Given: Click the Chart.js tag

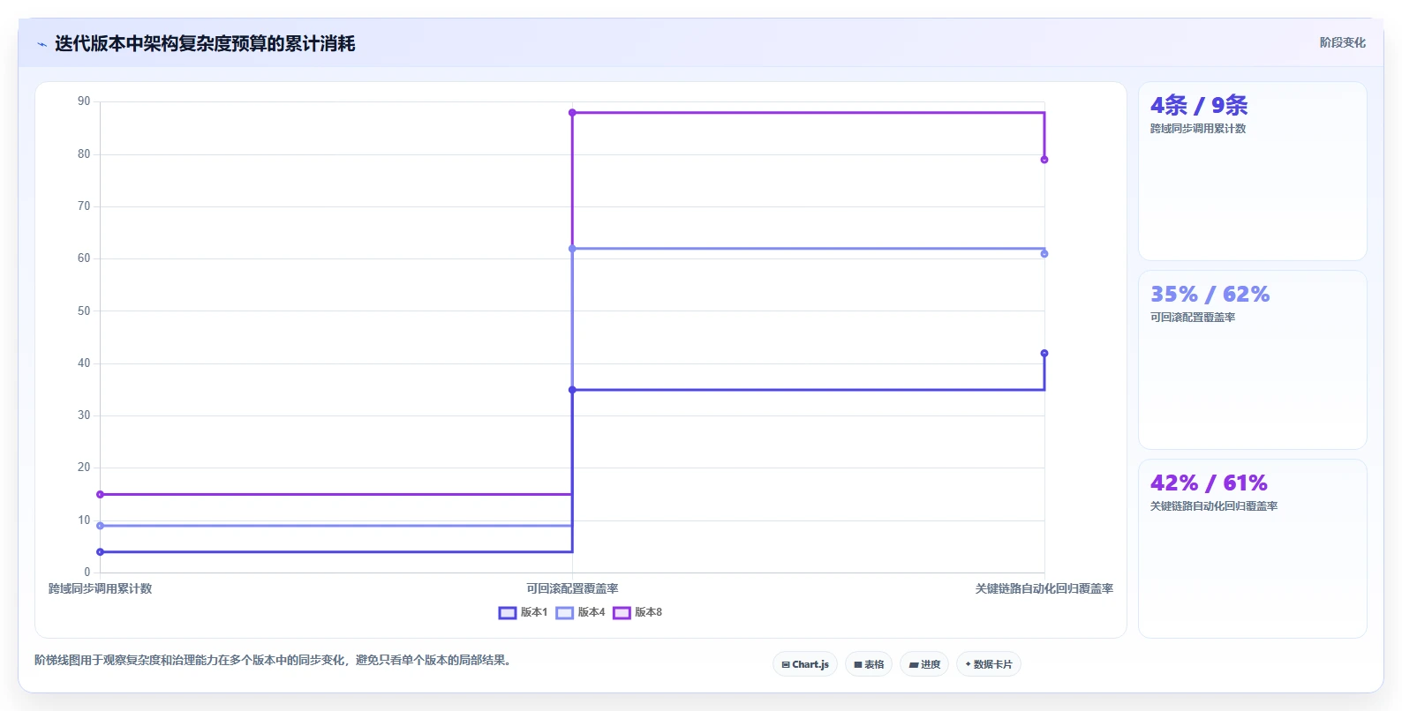Looking at the screenshot, I should click(x=805, y=664).
